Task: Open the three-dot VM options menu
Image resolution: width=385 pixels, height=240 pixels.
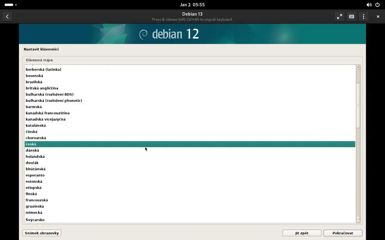Action: click(x=364, y=16)
